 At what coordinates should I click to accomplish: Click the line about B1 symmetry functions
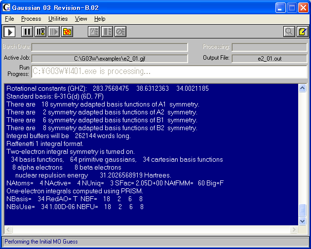[102, 120]
